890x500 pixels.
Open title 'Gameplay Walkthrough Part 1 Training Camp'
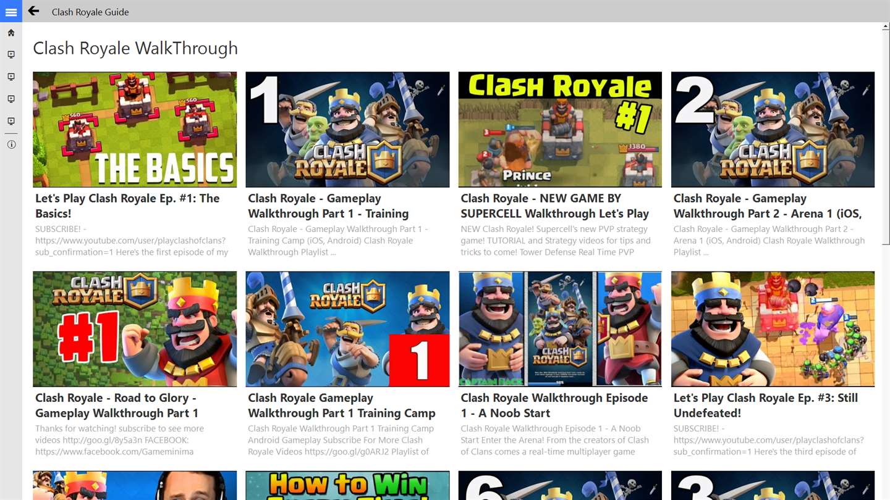(342, 406)
